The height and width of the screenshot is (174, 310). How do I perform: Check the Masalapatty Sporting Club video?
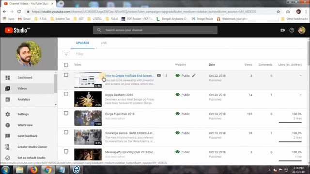click(66, 151)
